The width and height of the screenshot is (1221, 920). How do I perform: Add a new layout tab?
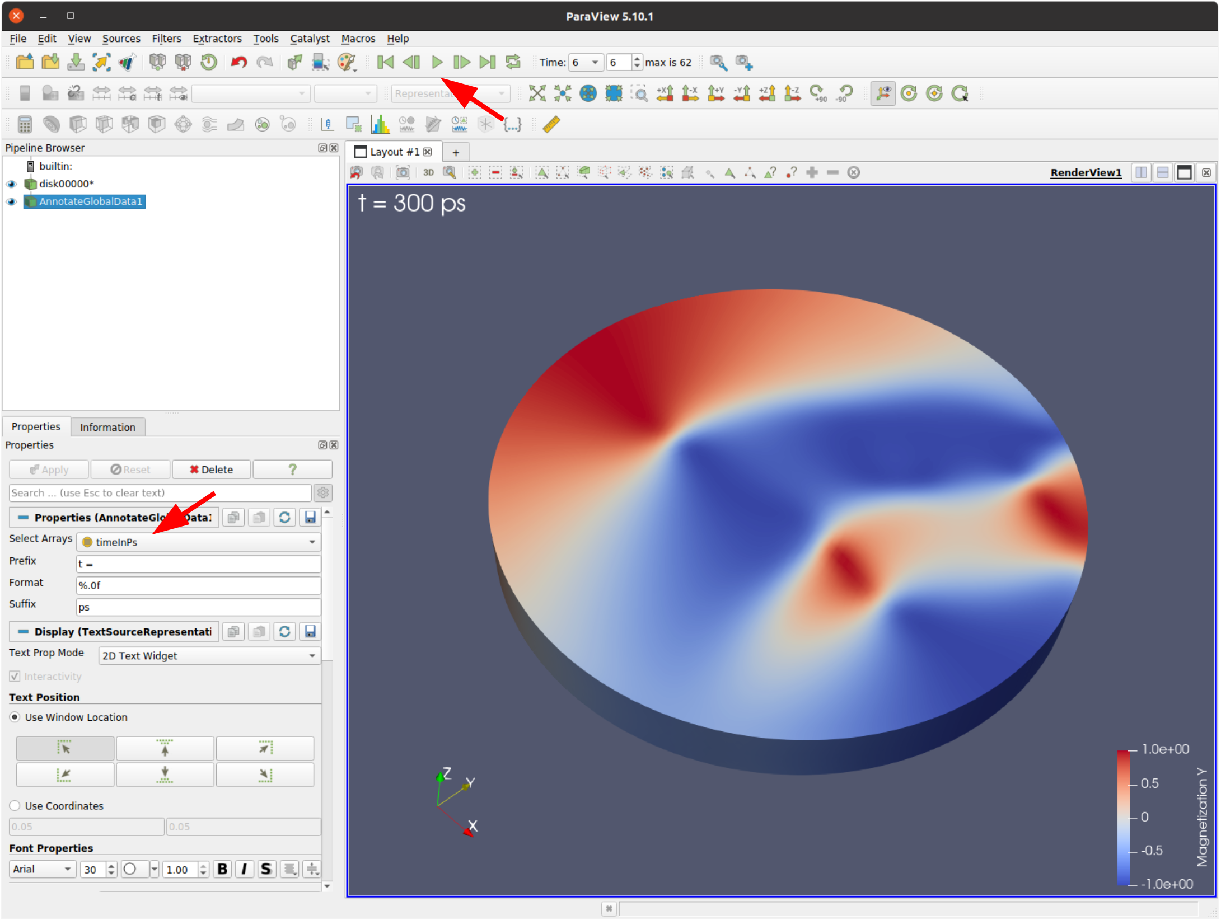coord(456,153)
